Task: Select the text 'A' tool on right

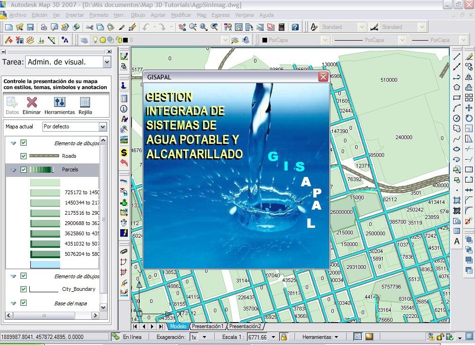Action: coord(457,241)
